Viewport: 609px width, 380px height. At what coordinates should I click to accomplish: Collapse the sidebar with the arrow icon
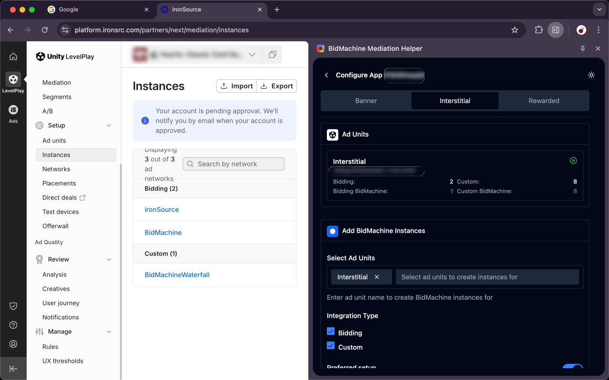click(13, 369)
